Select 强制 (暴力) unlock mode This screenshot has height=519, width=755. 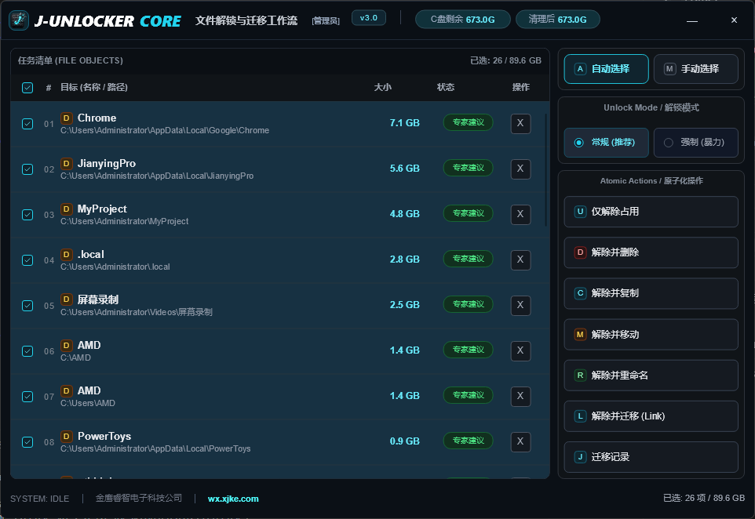click(696, 143)
